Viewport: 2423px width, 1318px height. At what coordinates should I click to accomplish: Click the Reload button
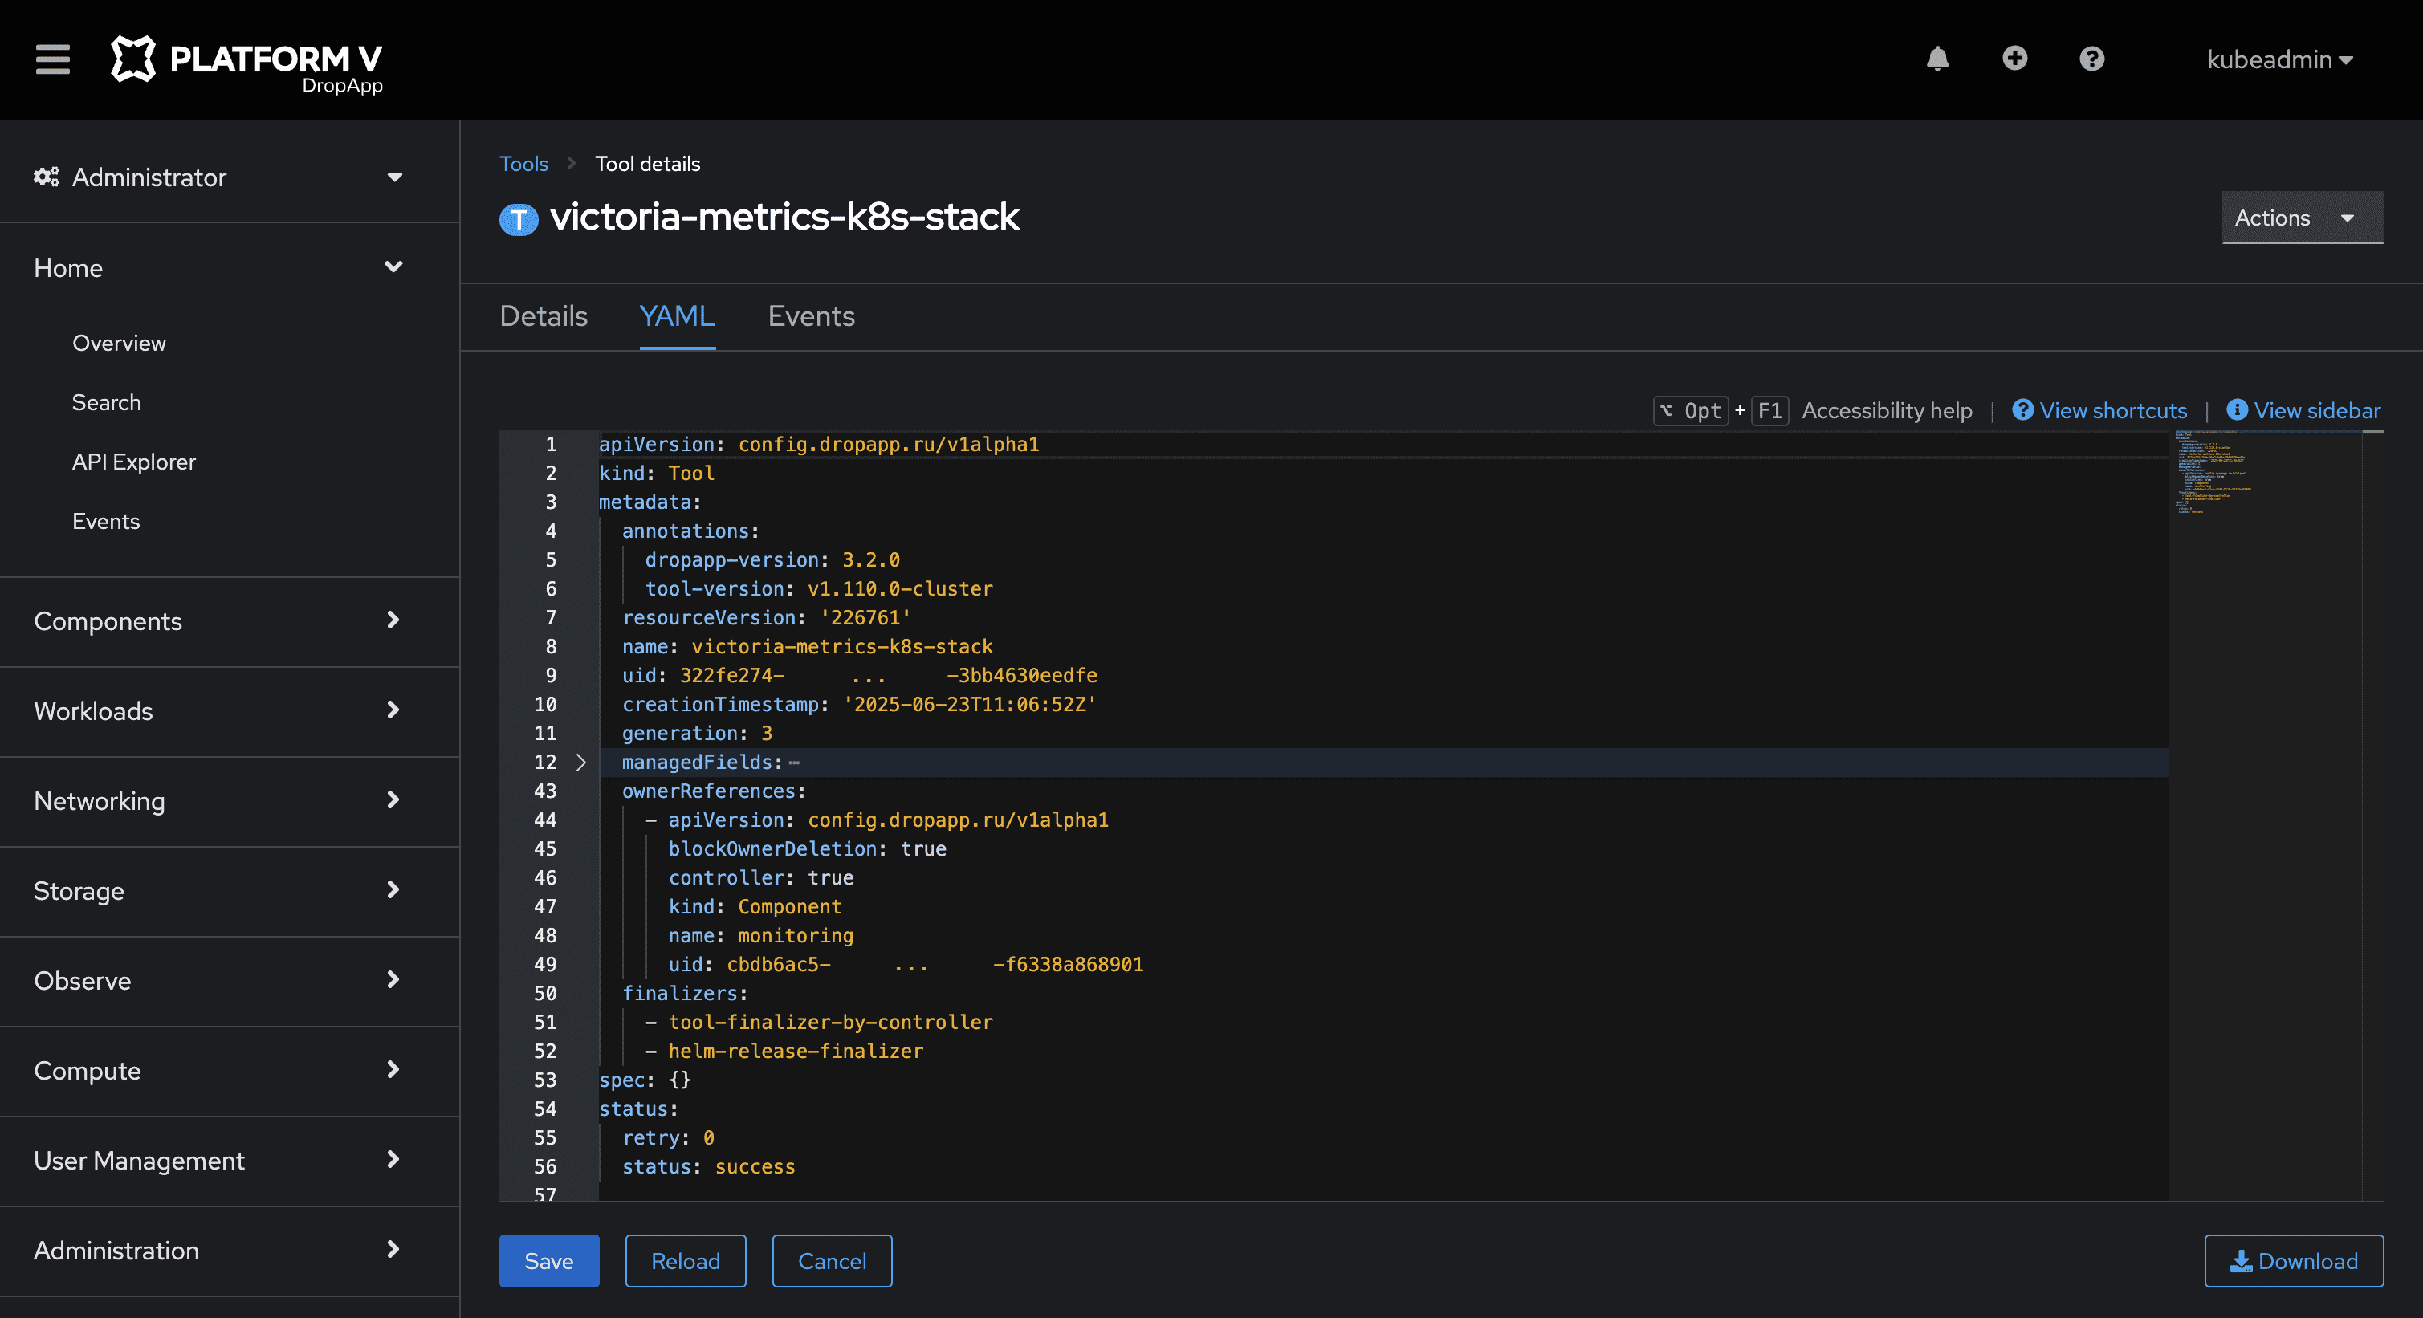click(685, 1261)
